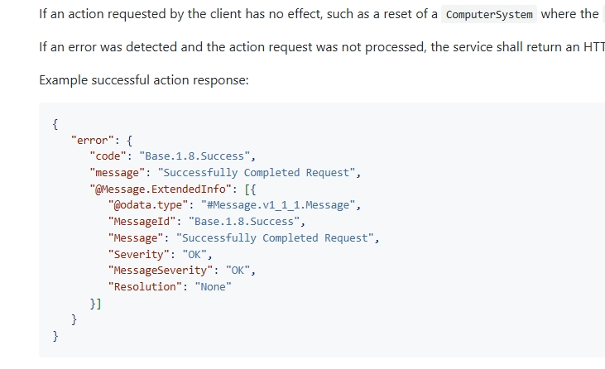Viewport: 605px width, 369px height.
Task: Click the "MessageSeverity" key
Action: [x=161, y=271]
